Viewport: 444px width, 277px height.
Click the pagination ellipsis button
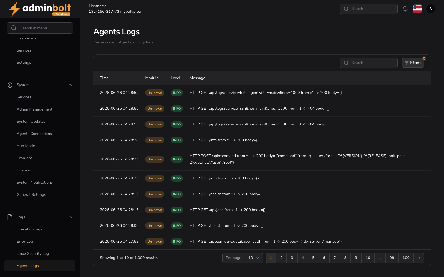pyautogui.click(x=380, y=258)
